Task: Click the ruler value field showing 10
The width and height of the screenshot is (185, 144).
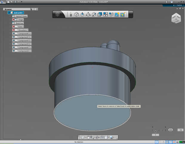Action: pos(180,130)
